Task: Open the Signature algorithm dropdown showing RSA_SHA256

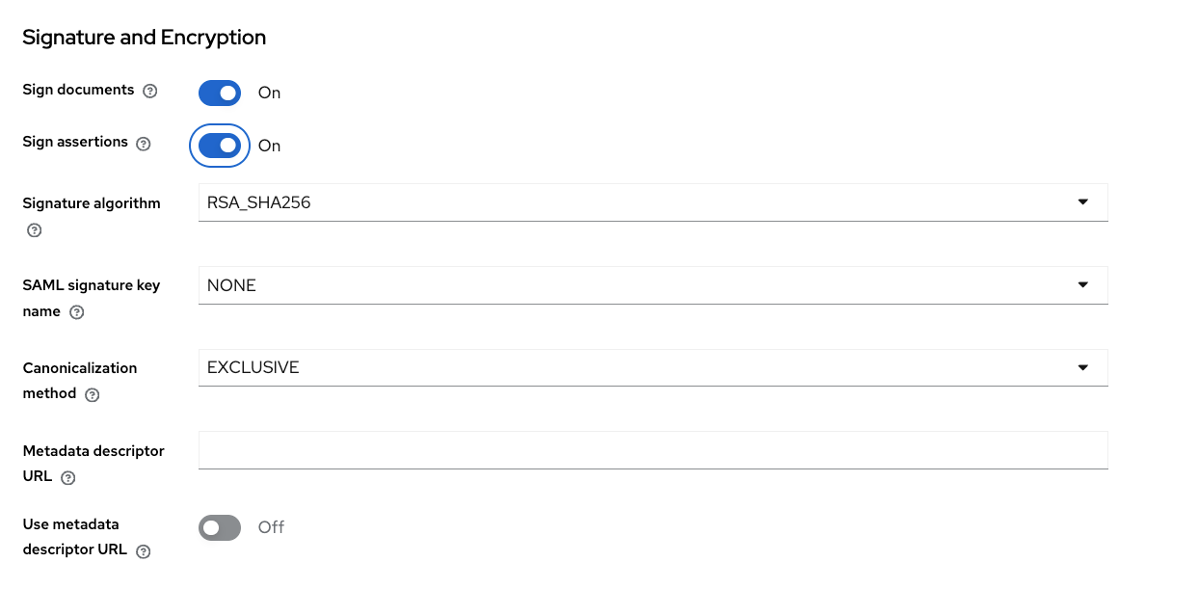Action: [653, 202]
